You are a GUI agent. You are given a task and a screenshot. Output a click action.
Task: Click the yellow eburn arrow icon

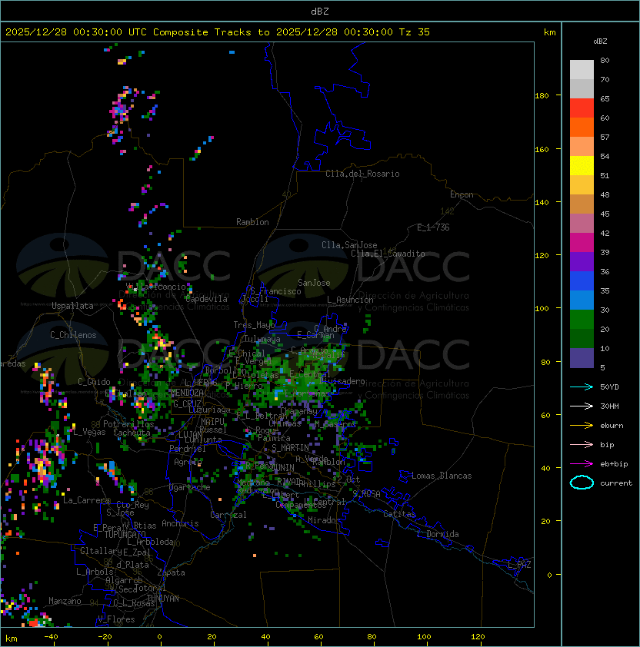point(582,426)
